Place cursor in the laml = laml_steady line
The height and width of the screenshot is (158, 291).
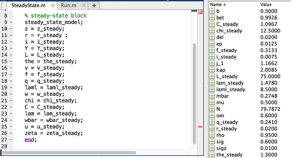(x=54, y=87)
